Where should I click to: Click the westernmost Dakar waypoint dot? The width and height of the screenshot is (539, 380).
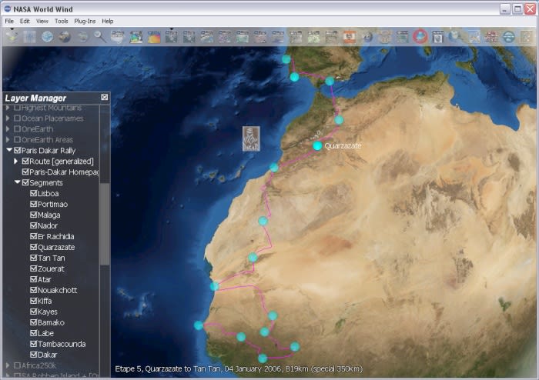(x=199, y=325)
